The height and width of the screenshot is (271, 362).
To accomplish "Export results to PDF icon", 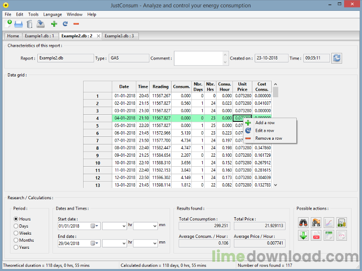I will (316, 236).
